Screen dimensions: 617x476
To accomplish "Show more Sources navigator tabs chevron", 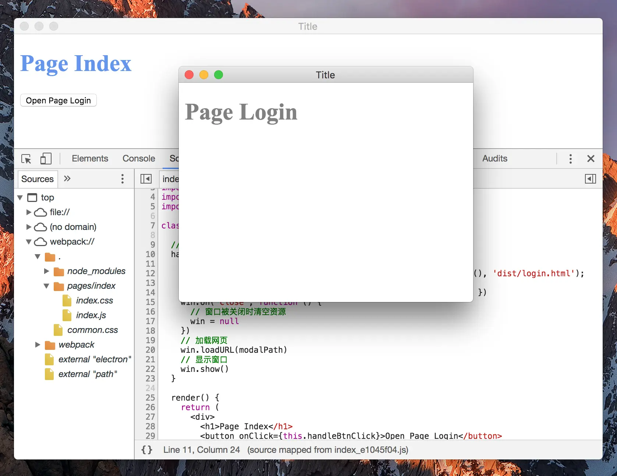I will 67,179.
